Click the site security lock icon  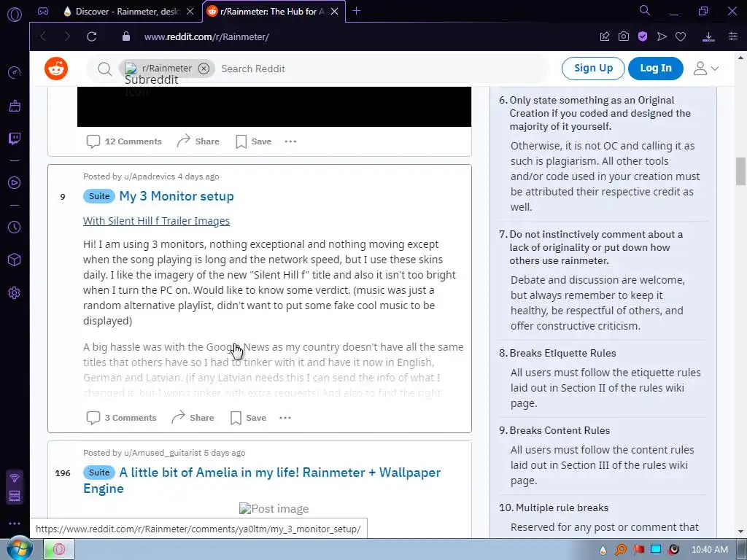[126, 36]
